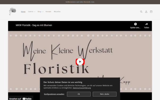
Task: Accept cookies with the Ok button
Action: point(79,94)
